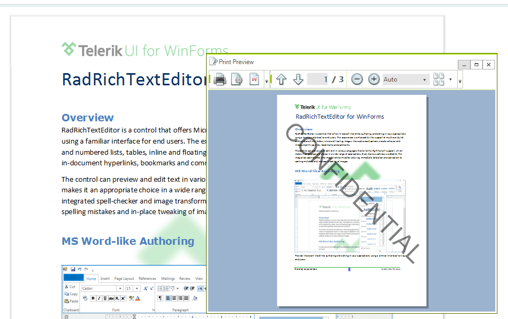Click Copy in the Clipboard group
Screen dimensions: 508x319
pos(71,294)
